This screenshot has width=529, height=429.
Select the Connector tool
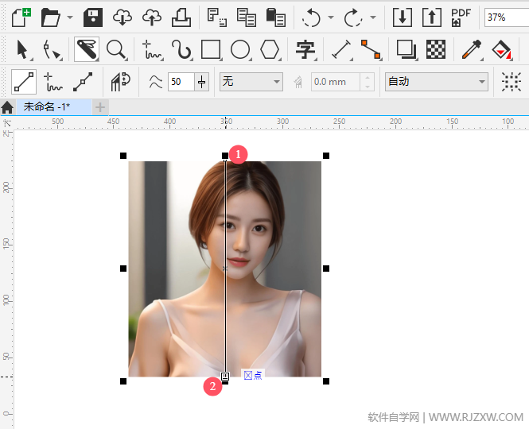pos(371,49)
